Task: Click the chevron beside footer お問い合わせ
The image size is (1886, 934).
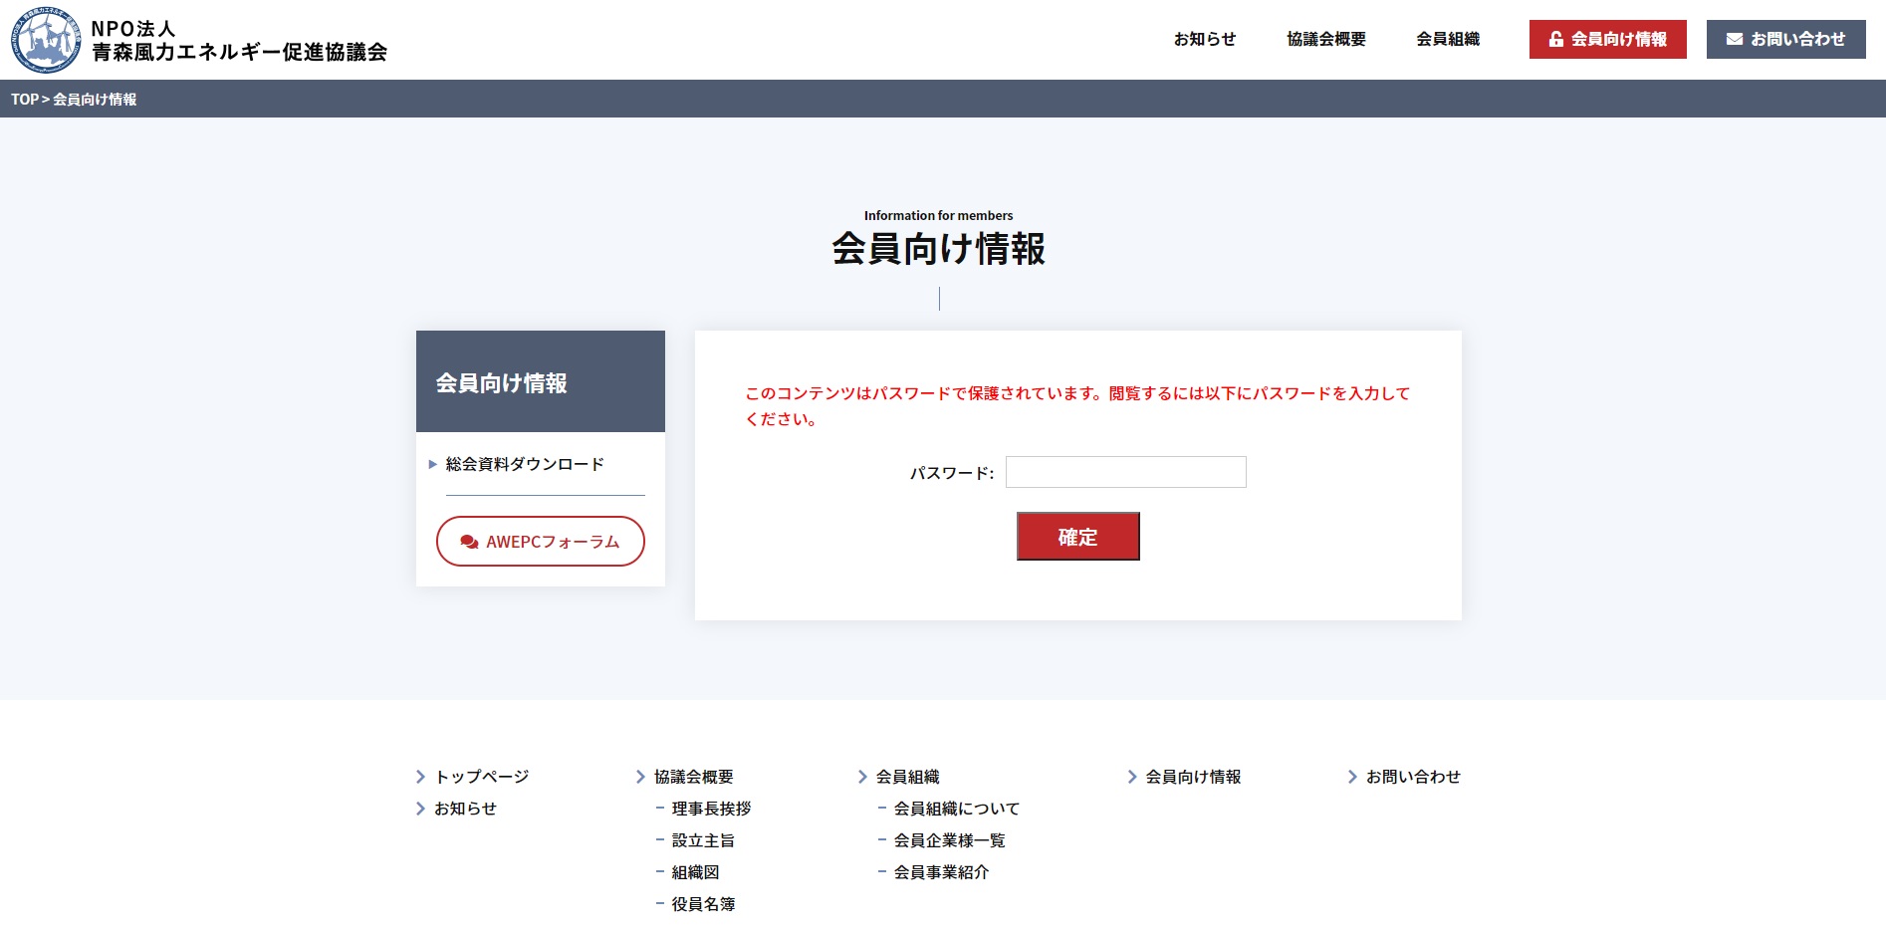Action: click(x=1352, y=777)
